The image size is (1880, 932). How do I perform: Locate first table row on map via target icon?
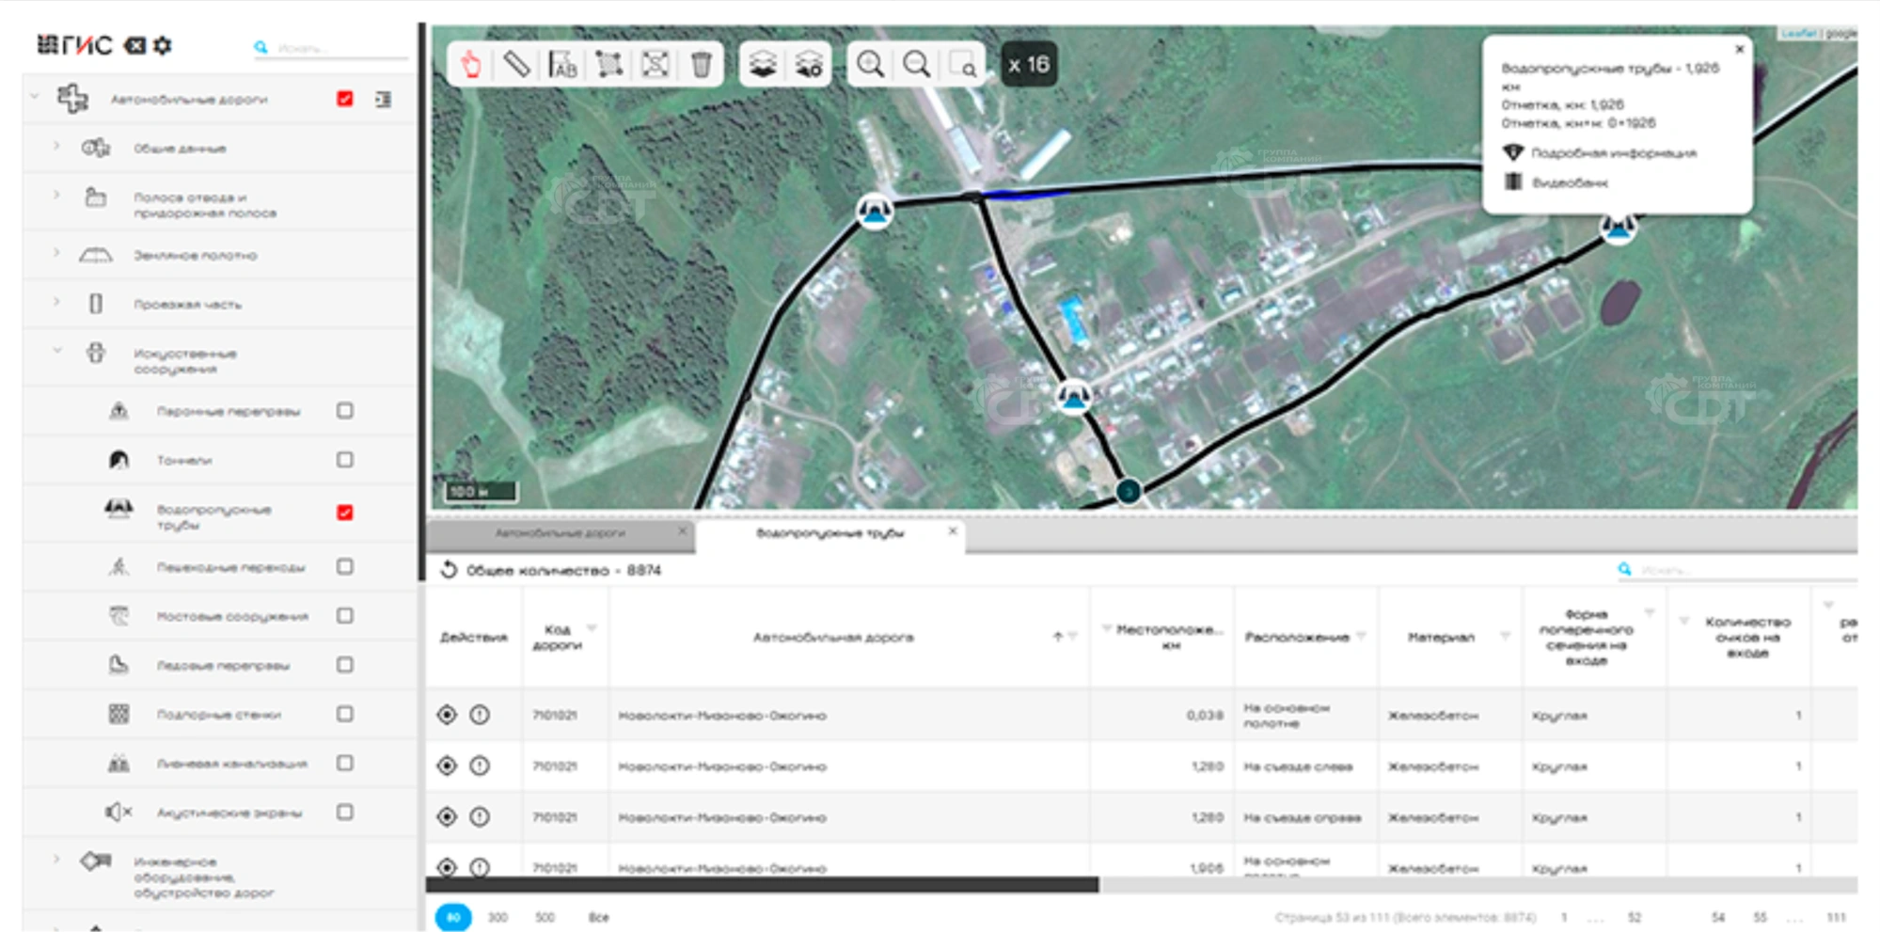click(x=447, y=715)
